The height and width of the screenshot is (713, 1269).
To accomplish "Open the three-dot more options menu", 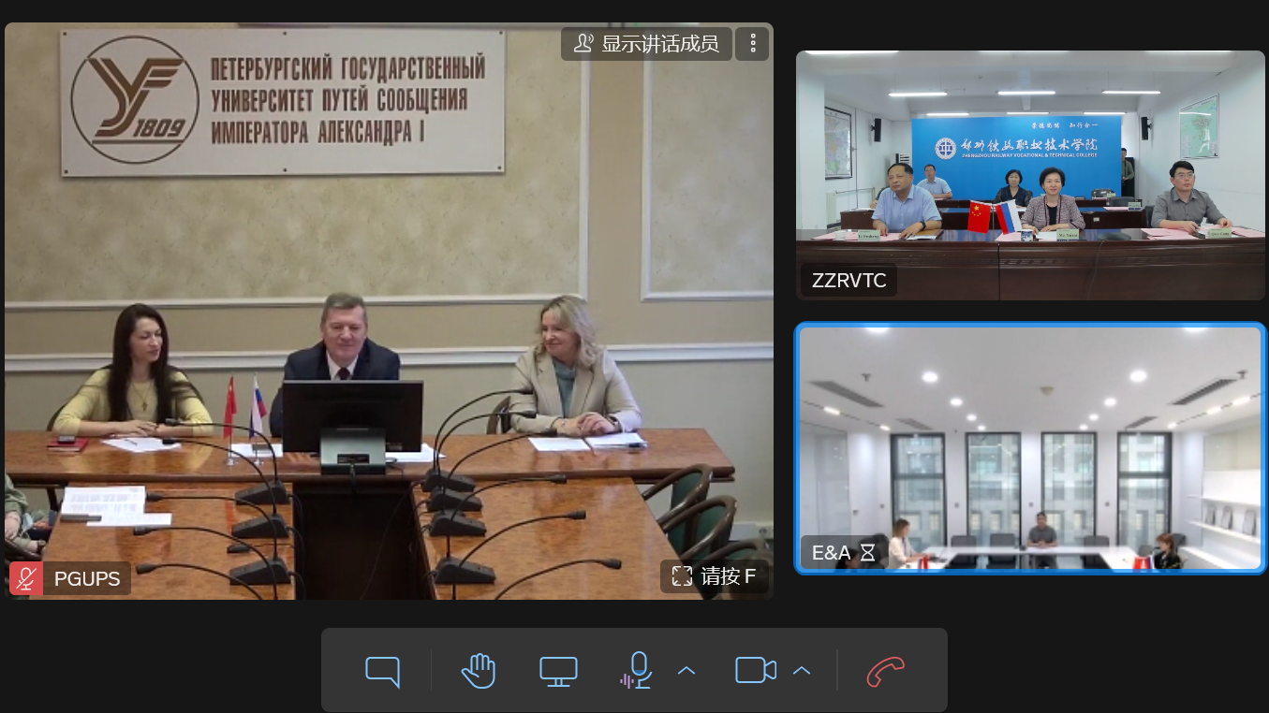I will pos(752,44).
